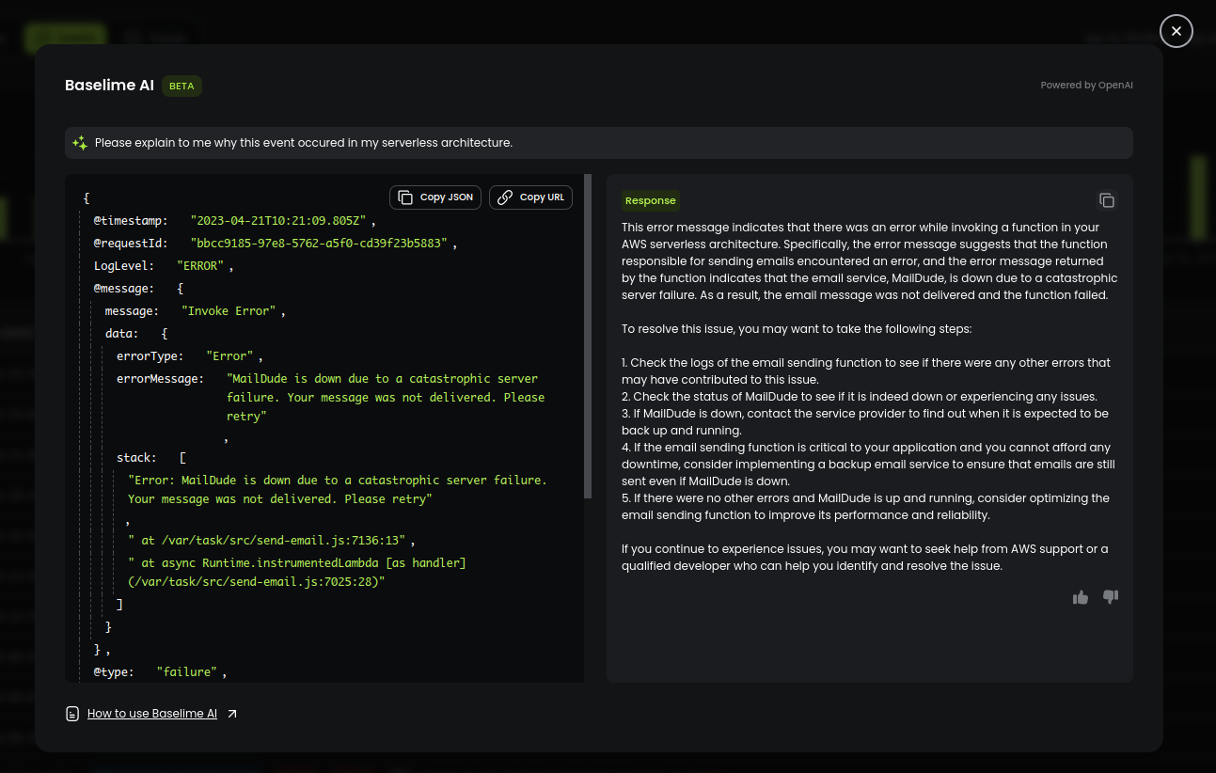Click the Powered by OpenAI text

(1086, 86)
